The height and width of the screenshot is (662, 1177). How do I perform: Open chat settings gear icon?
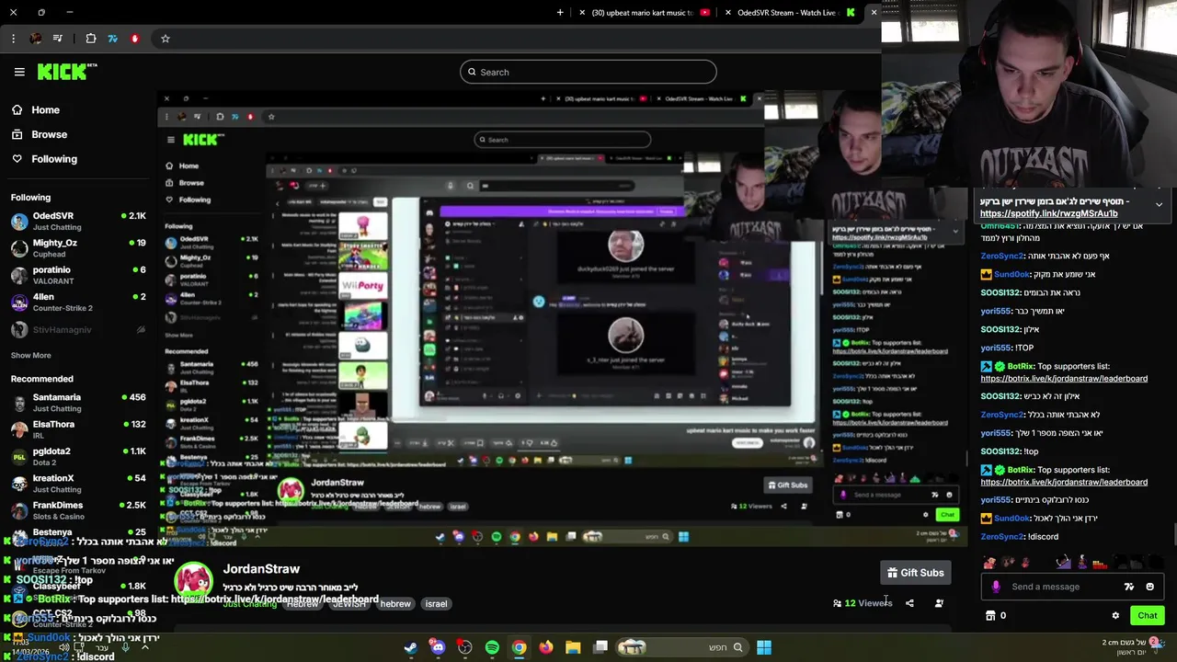click(1115, 616)
